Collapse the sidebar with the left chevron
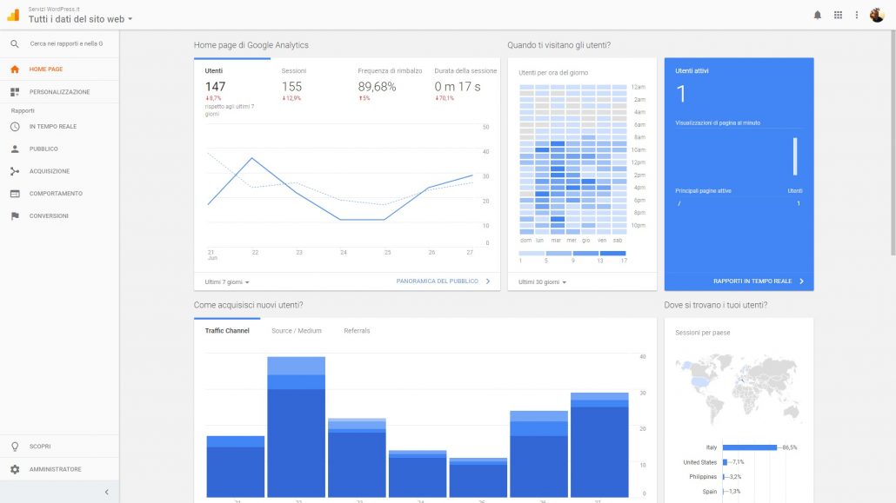The height and width of the screenshot is (503, 896). point(106,493)
